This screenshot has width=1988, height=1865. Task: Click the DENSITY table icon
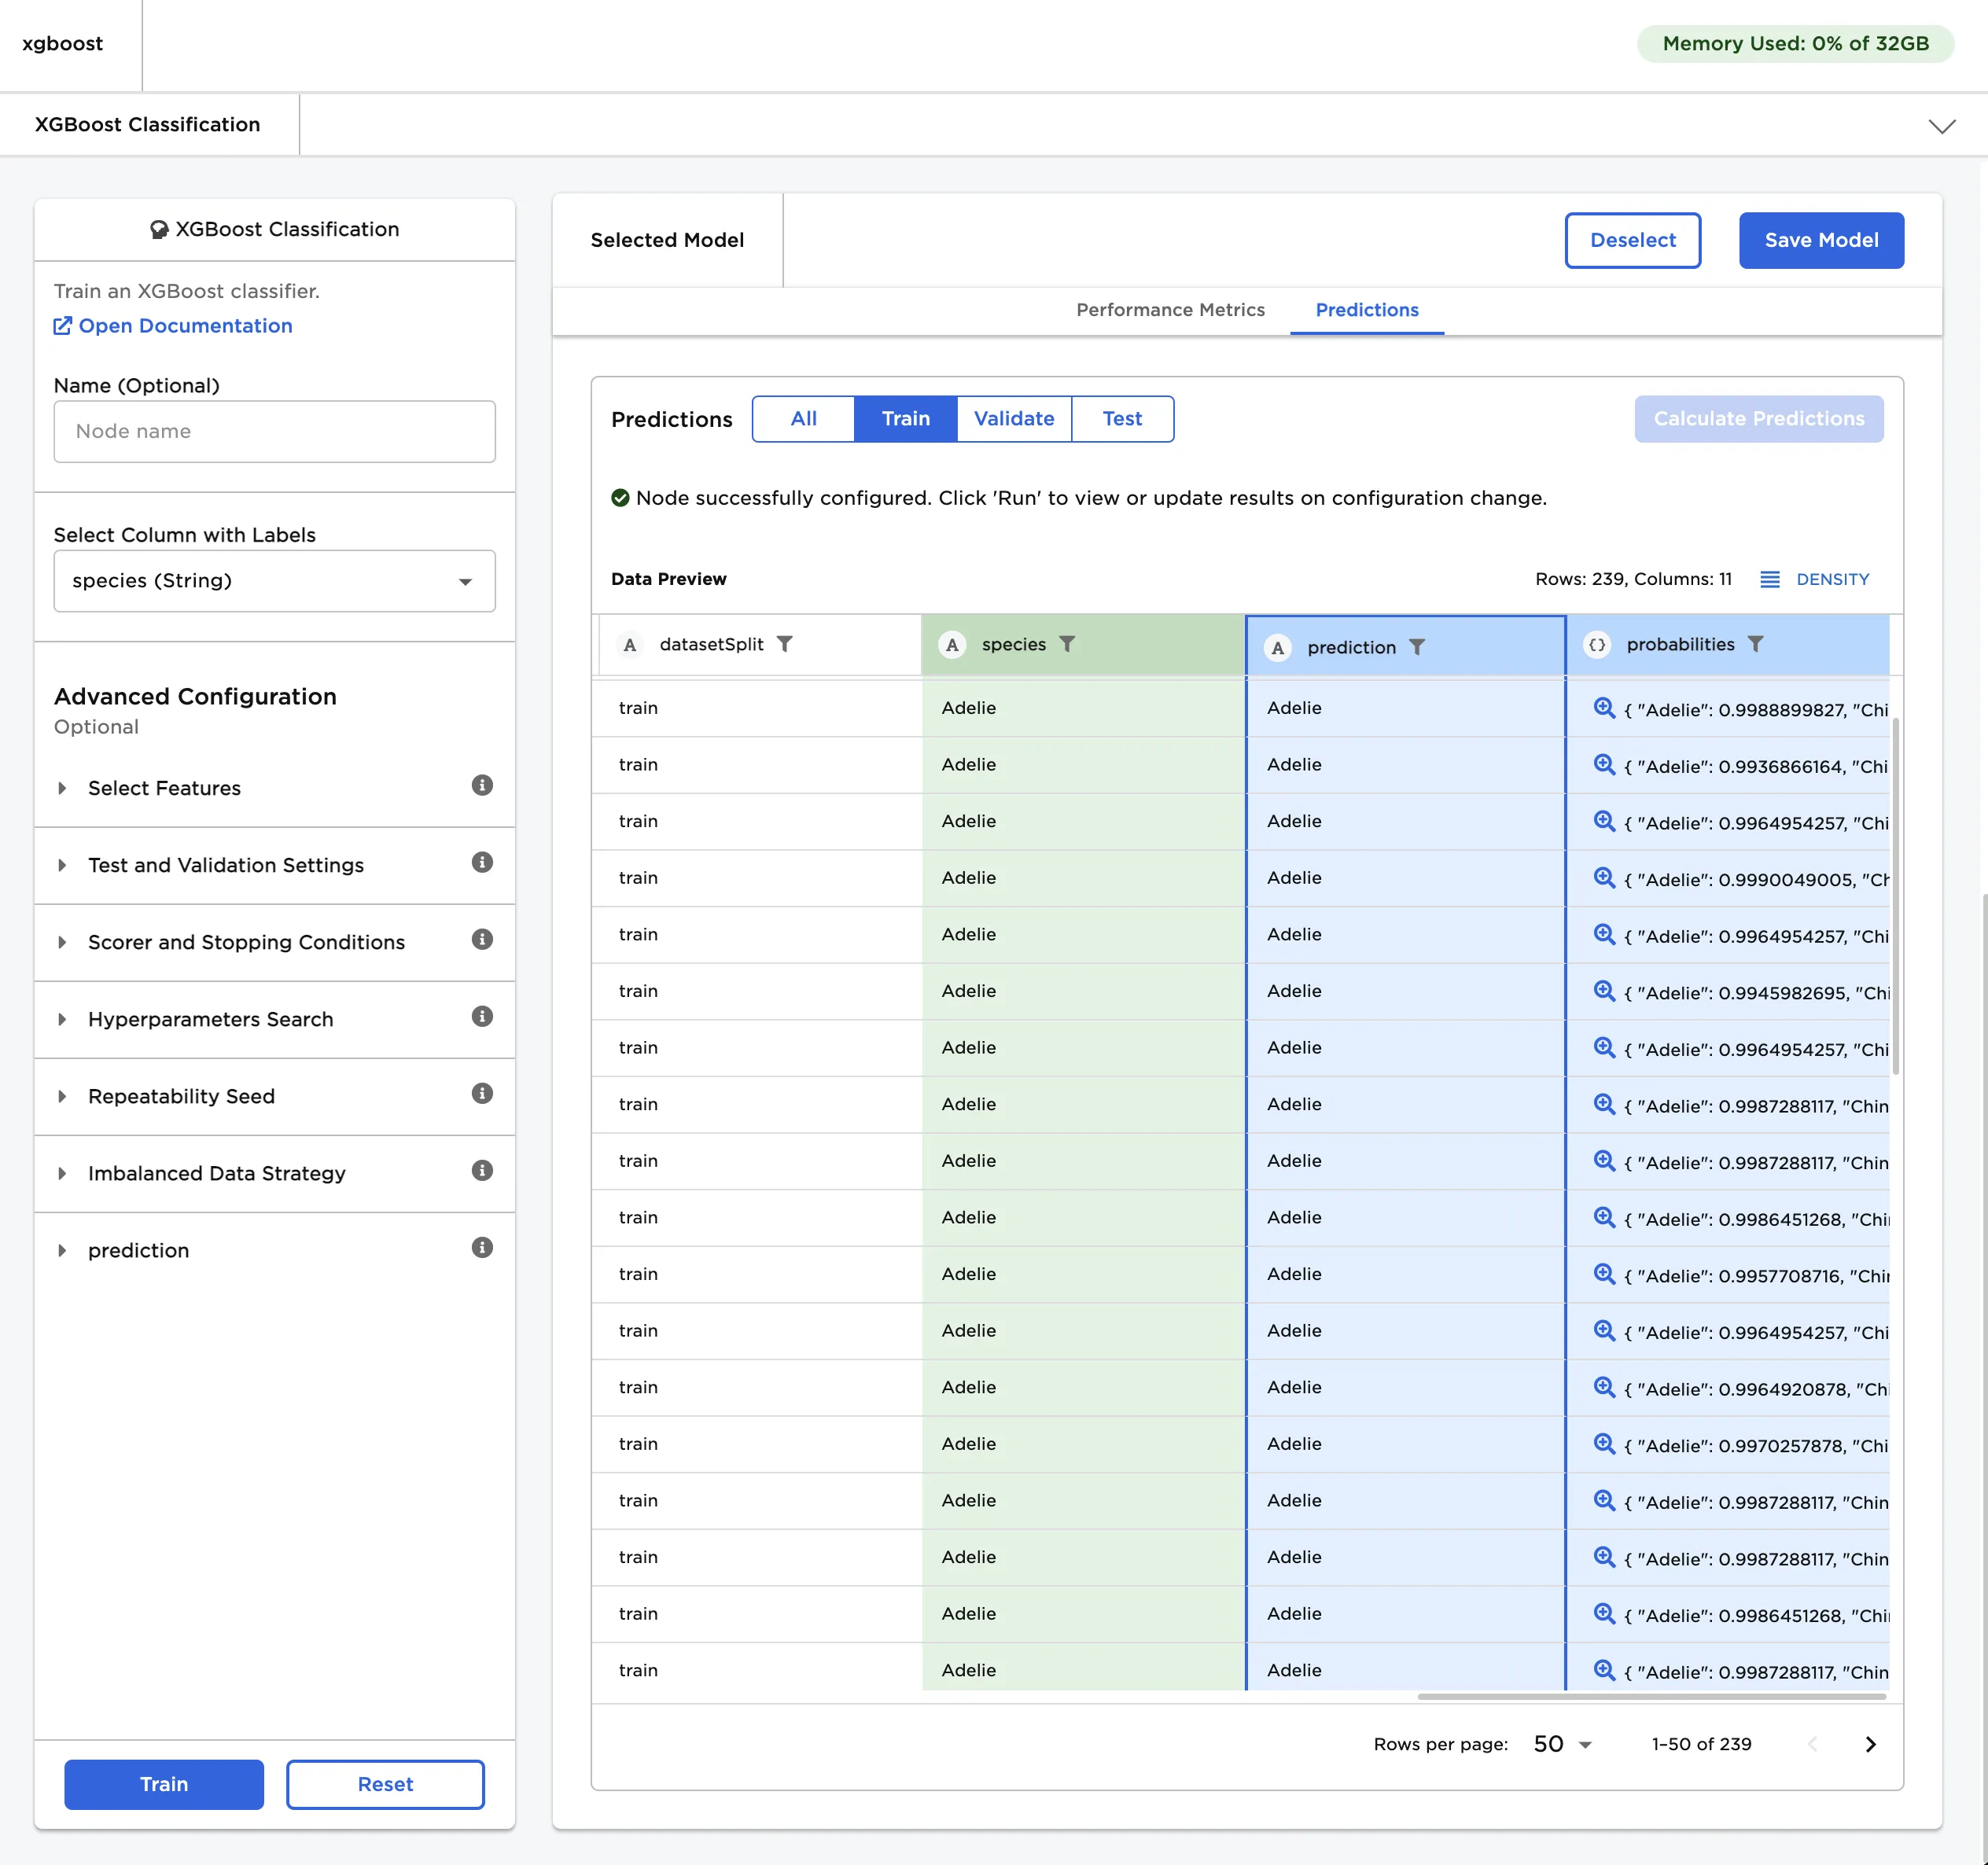click(1769, 579)
